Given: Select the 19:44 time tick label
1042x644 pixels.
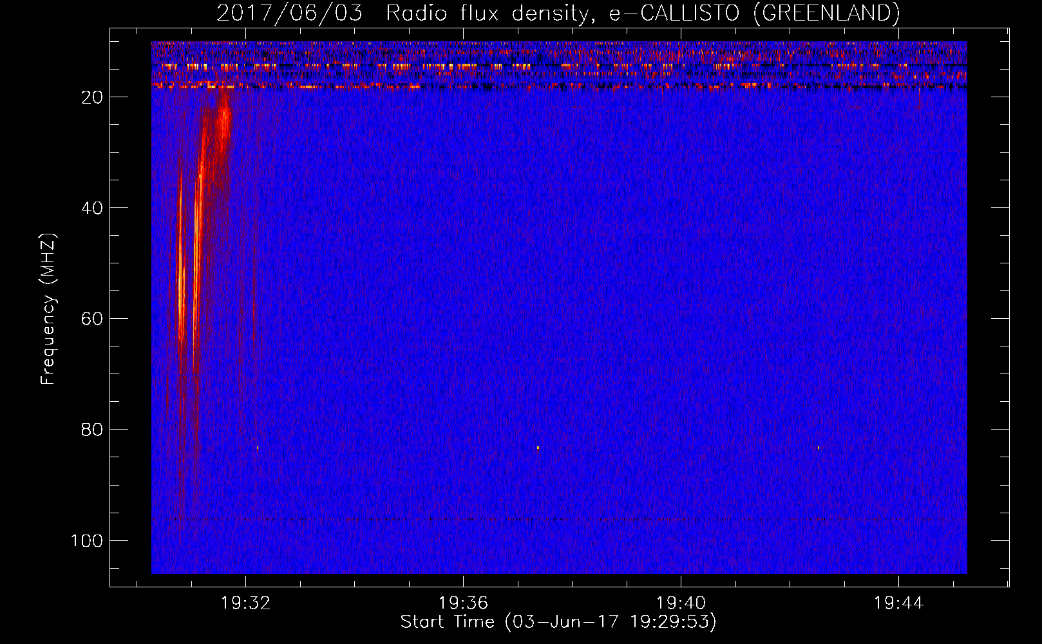Looking at the screenshot, I should [898, 603].
